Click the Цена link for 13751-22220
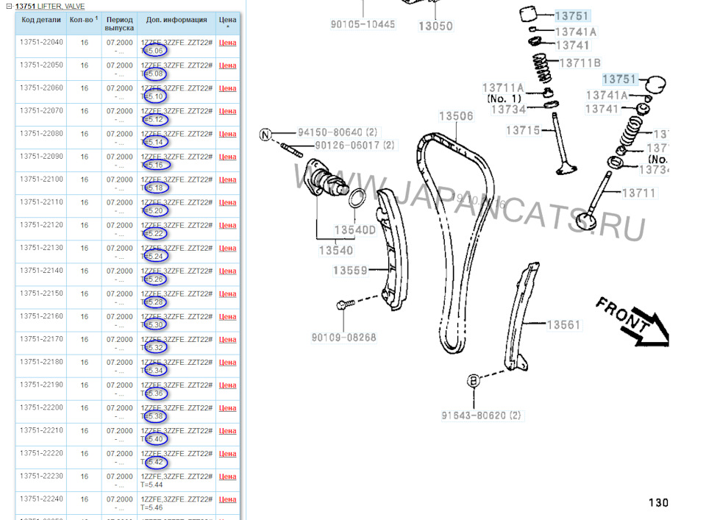The image size is (706, 520). 227,454
